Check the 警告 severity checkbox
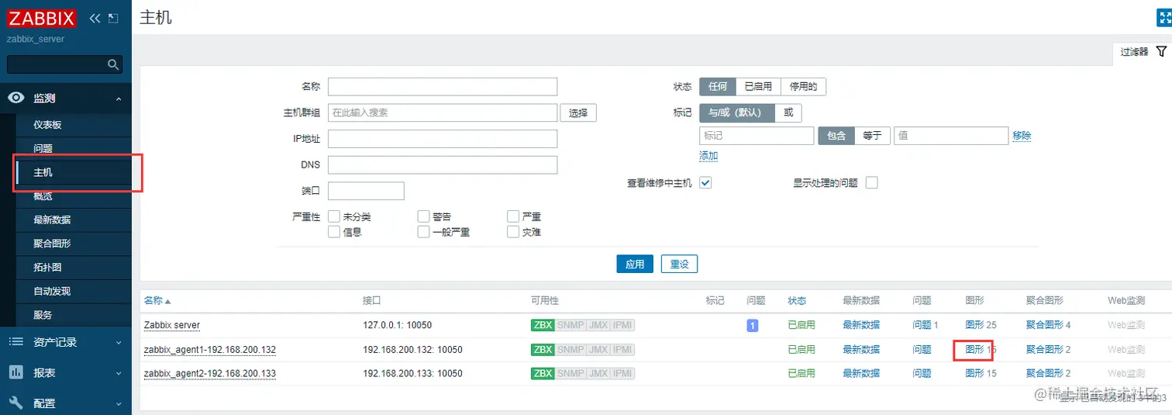 coord(423,216)
